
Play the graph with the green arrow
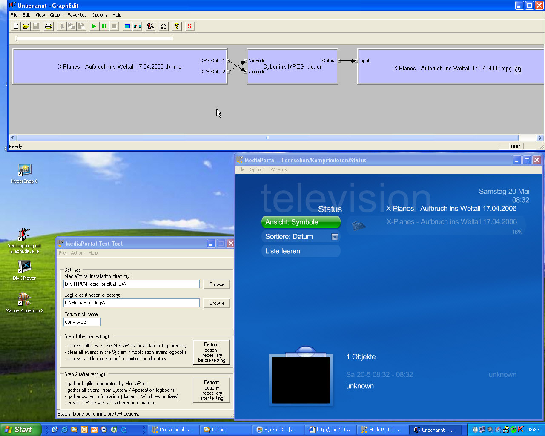coord(94,26)
